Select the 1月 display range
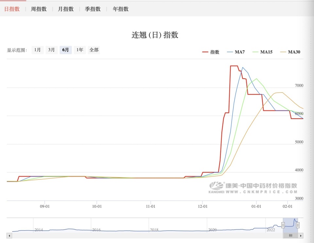This screenshot has width=314, height=243. (37, 50)
